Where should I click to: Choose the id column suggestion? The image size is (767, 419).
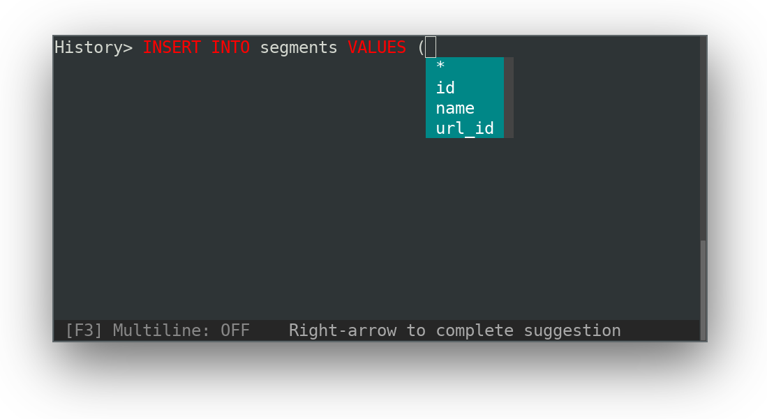pyautogui.click(x=465, y=88)
